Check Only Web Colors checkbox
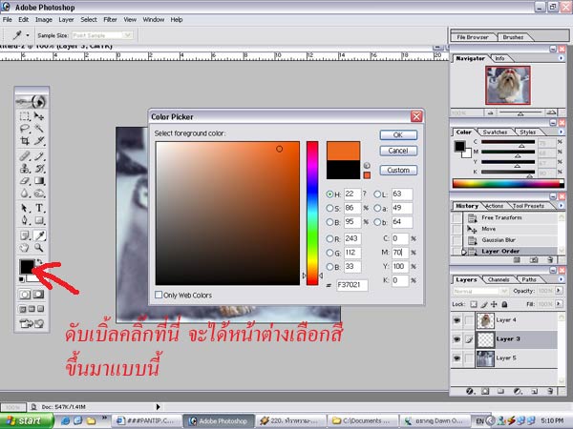Screen dimensions: 573x429 159,295
